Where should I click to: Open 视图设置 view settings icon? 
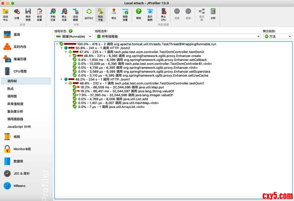click(125, 14)
